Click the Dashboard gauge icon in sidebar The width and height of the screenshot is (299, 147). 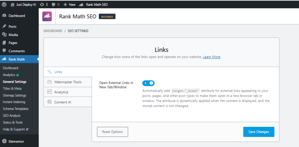point(4,16)
